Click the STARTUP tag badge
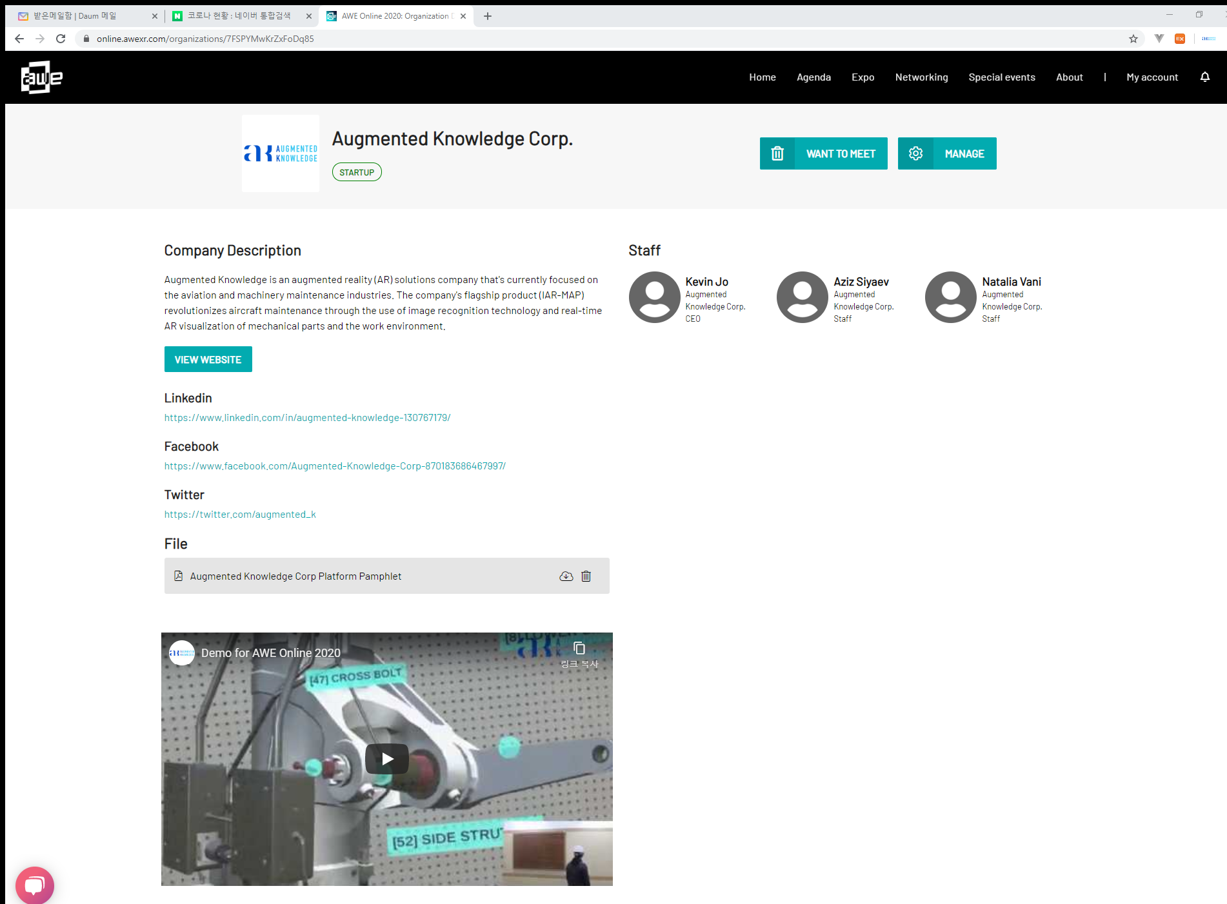The height and width of the screenshot is (904, 1227). coord(357,172)
